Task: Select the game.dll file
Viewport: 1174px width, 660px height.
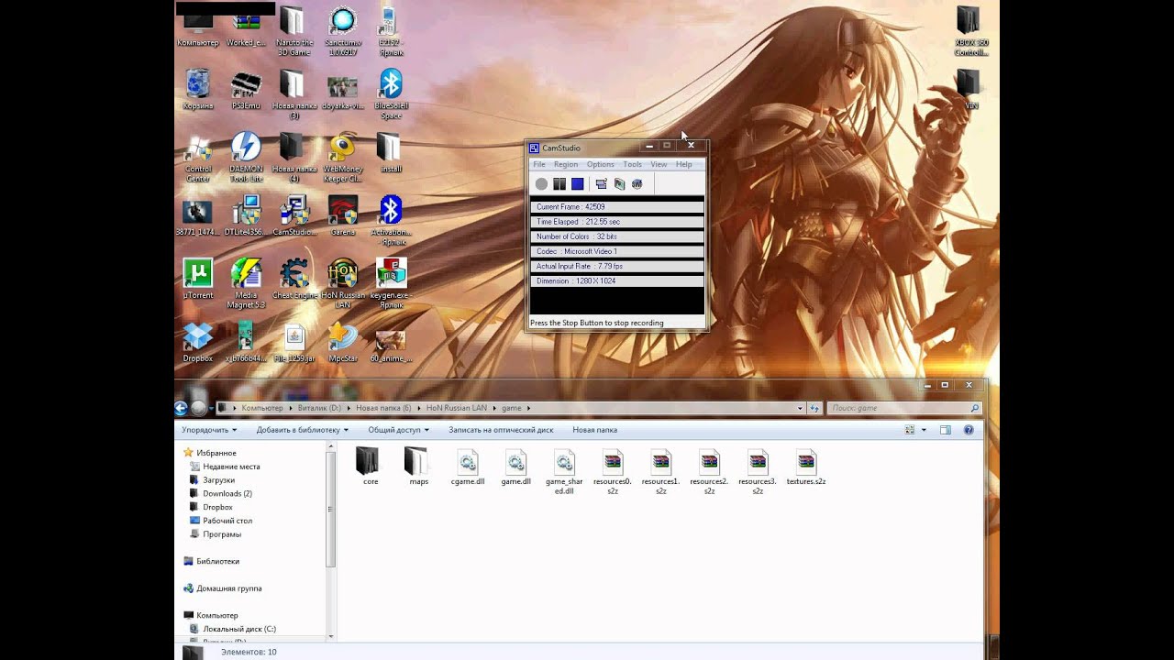Action: (515, 466)
